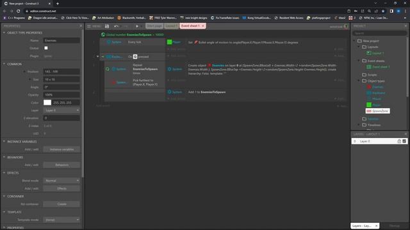410x230 pixels.
Task: Select the Enemies icon beside Pick furthest
Action: coord(114,82)
